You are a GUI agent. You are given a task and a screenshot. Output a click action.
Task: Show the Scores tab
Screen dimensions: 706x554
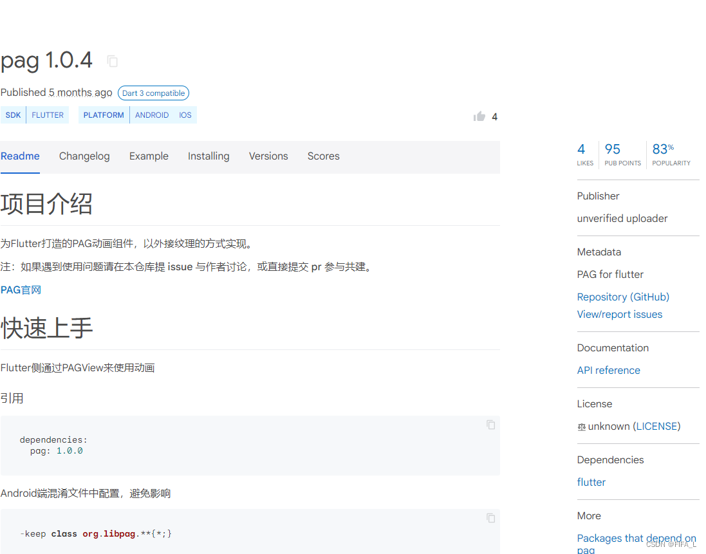(323, 156)
